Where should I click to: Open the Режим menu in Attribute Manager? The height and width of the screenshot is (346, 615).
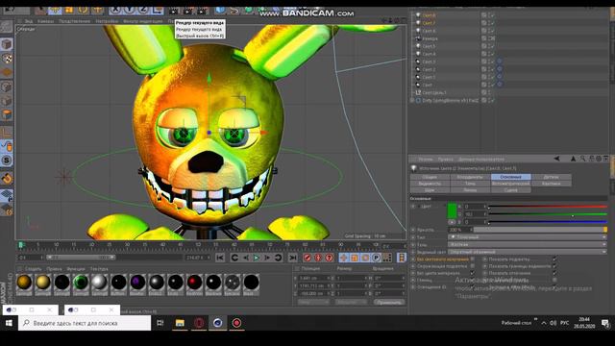pos(425,160)
